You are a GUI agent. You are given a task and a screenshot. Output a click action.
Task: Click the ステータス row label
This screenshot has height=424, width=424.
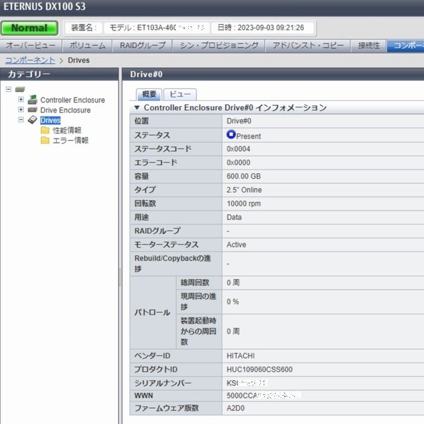point(152,135)
